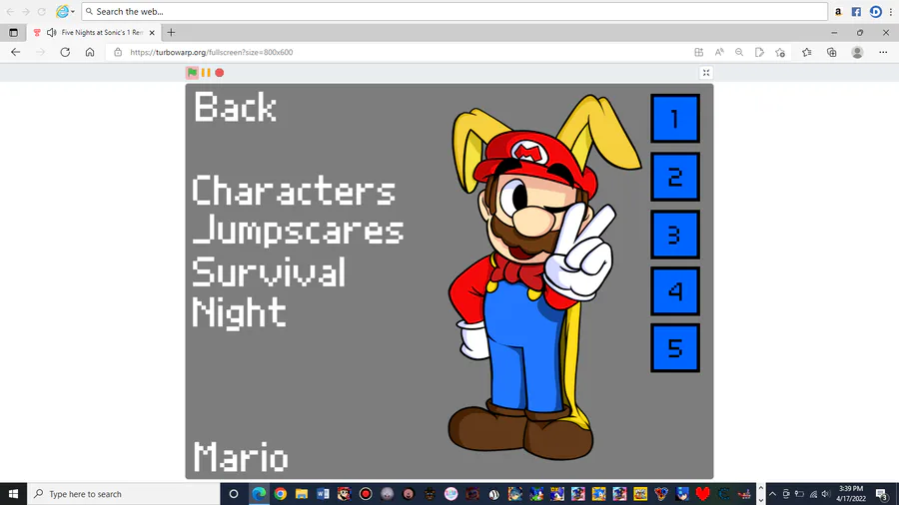Mute the Five Nights at Sonic's tab

pyautogui.click(x=52, y=33)
